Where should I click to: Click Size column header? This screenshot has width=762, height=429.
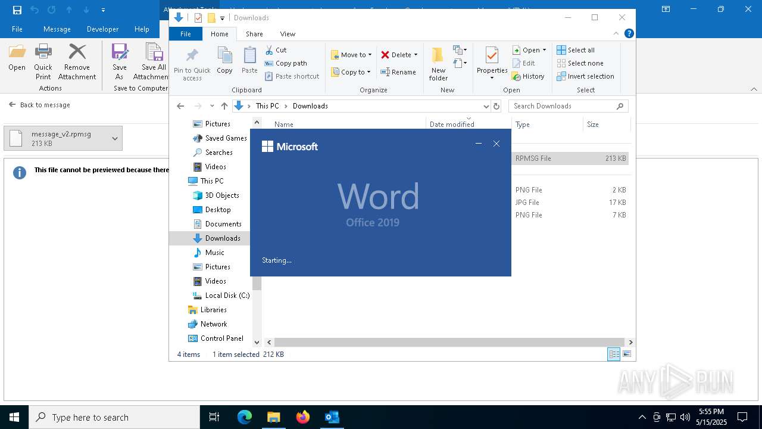(x=606, y=125)
